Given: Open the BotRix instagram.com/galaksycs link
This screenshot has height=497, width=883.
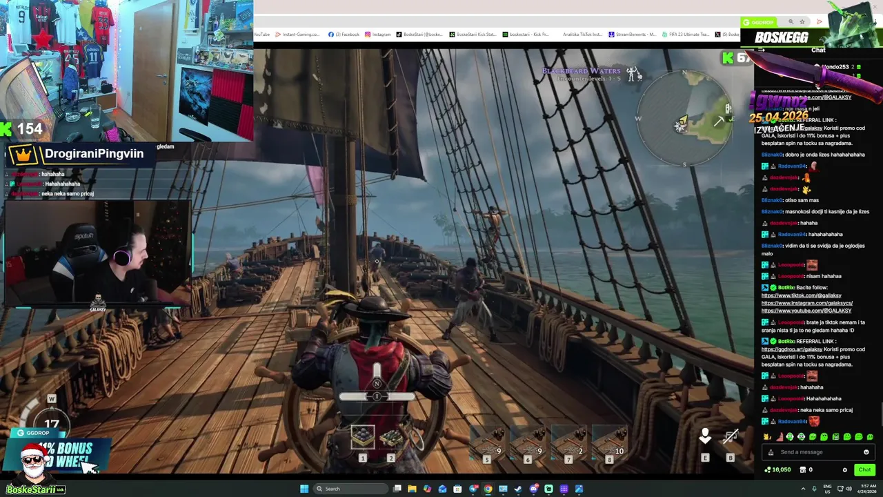Looking at the screenshot, I should pyautogui.click(x=807, y=303).
